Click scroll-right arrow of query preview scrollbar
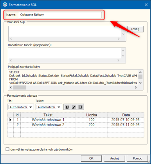This screenshot has height=164, width=151. tap(136, 87)
